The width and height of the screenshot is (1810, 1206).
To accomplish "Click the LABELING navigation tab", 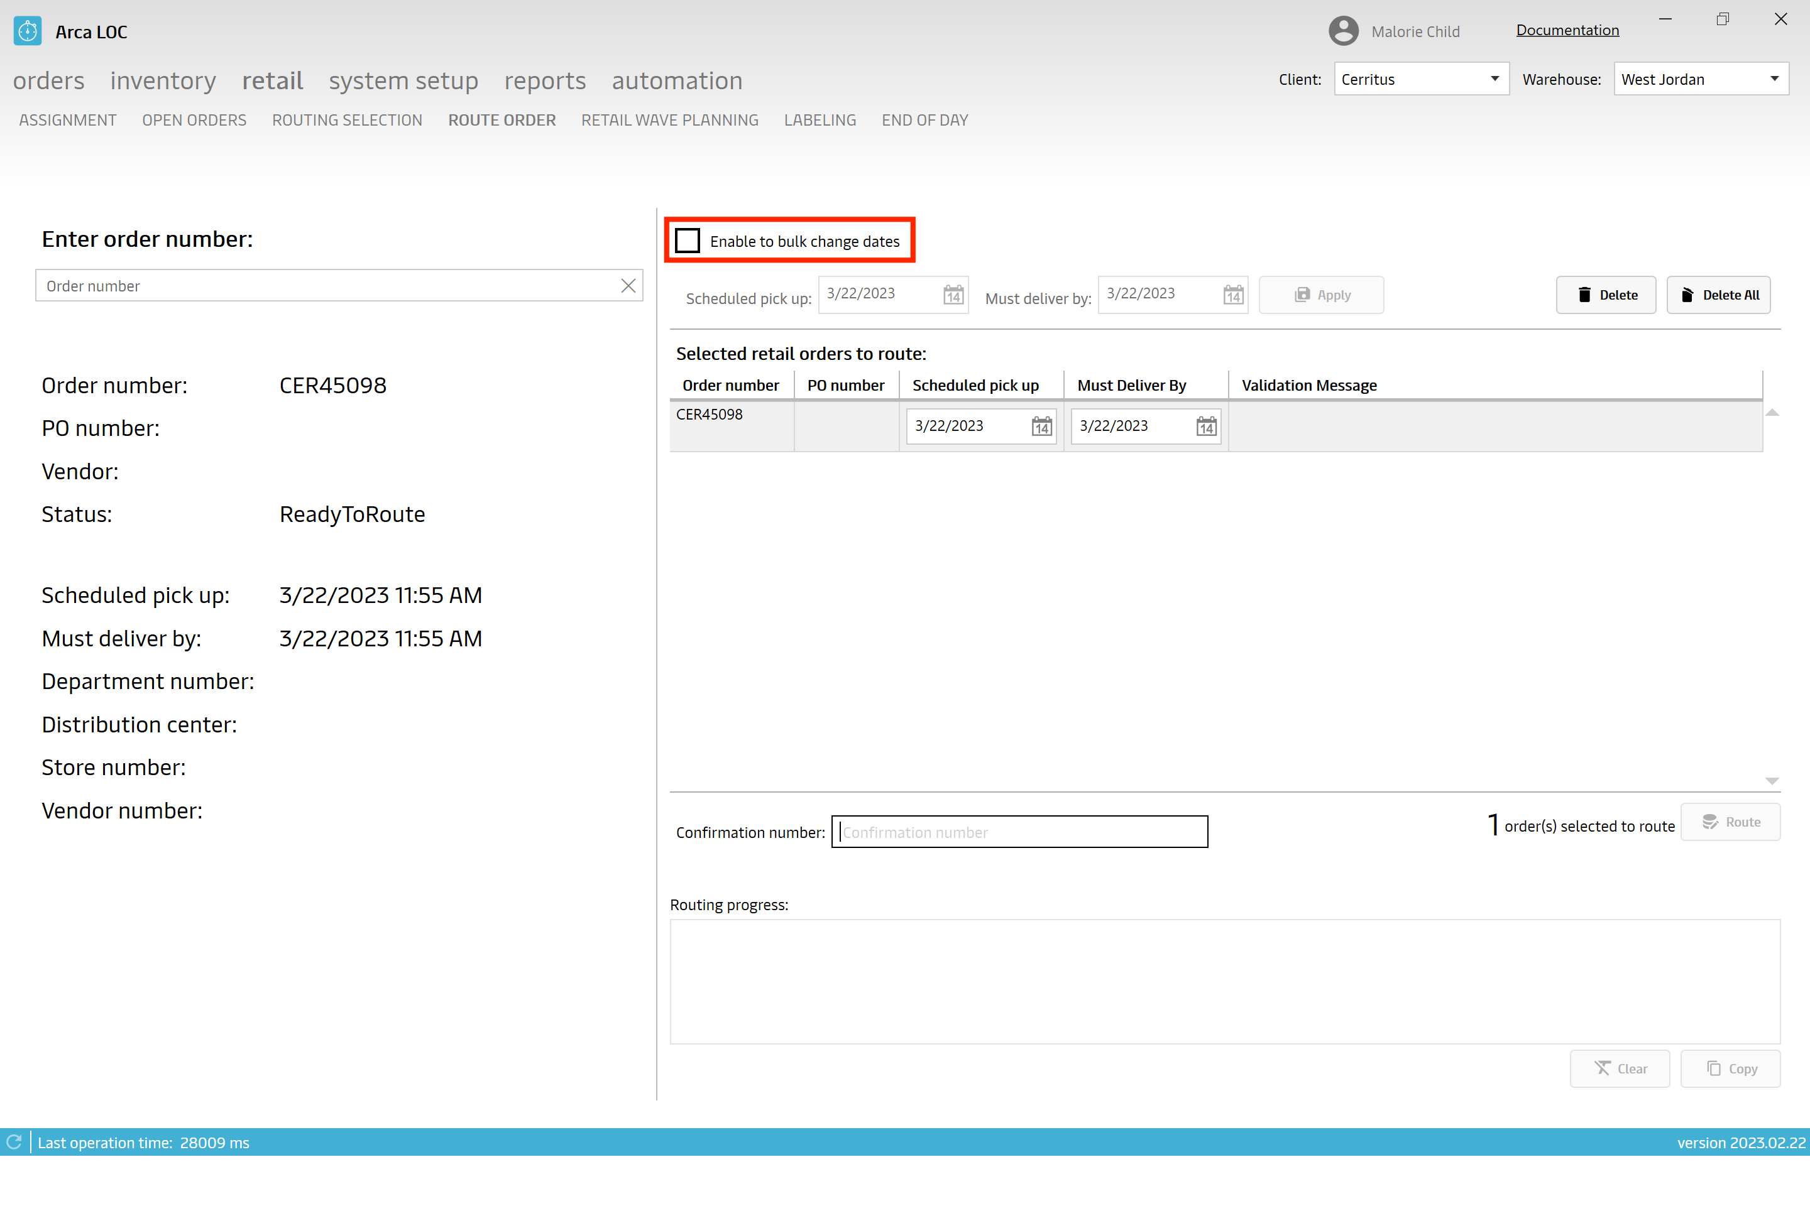I will tap(819, 120).
